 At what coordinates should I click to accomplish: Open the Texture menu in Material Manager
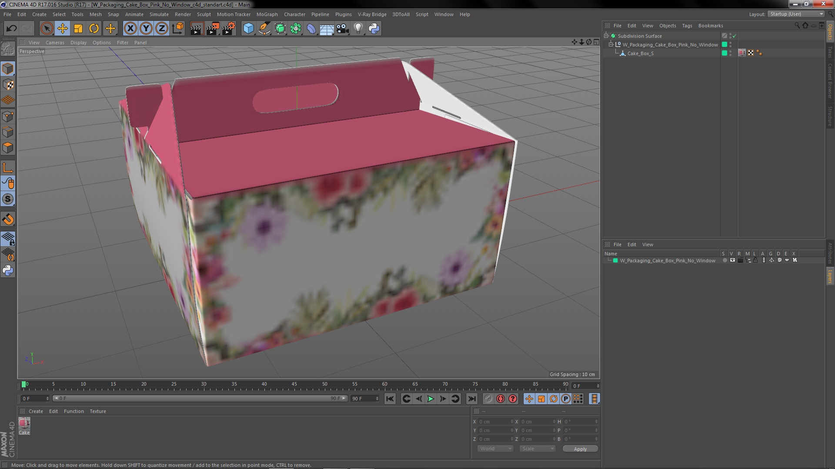98,411
